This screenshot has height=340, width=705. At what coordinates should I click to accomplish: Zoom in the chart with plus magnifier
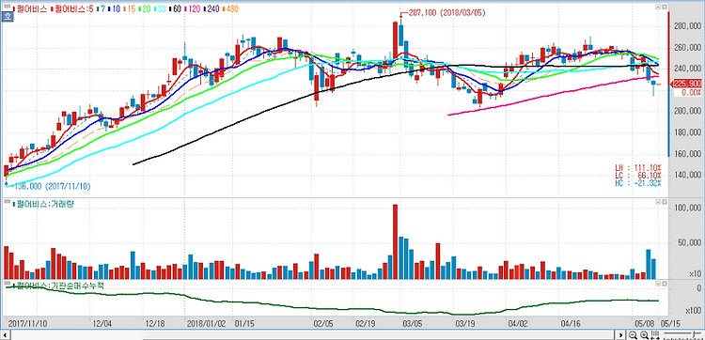(x=644, y=335)
